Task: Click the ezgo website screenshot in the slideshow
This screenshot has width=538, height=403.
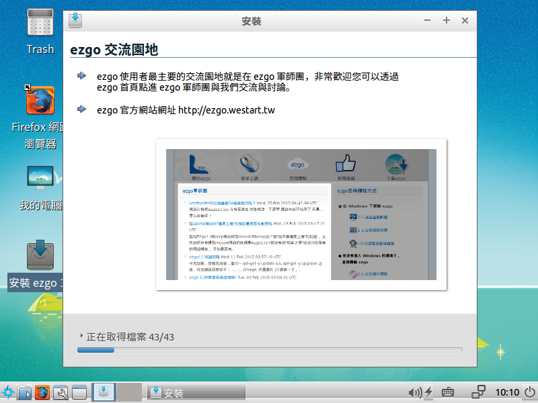Action: pyautogui.click(x=301, y=214)
